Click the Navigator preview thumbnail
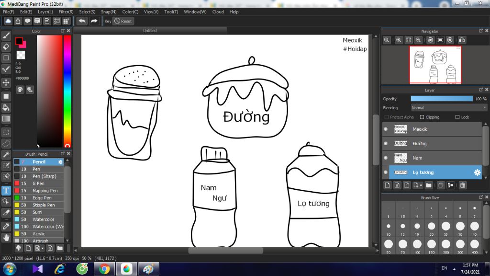This screenshot has height=276, width=490. coord(435,65)
